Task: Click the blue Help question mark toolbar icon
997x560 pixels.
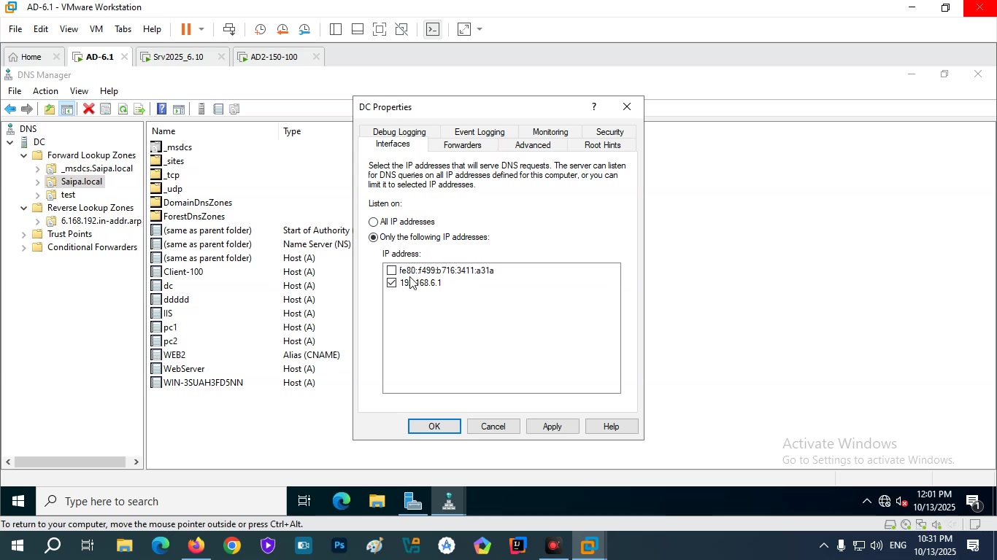Action: (x=161, y=109)
